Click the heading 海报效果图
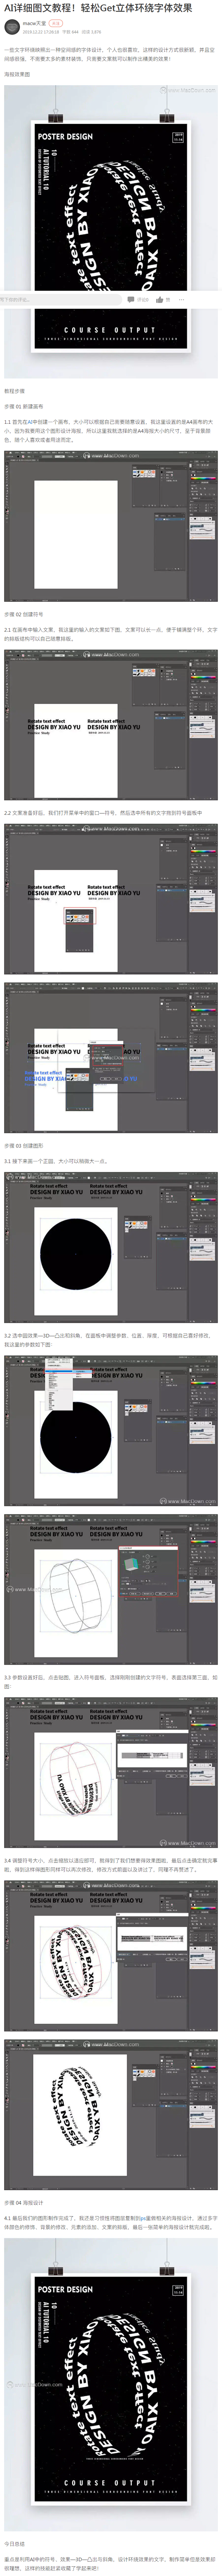The height and width of the screenshot is (2576, 222). tap(17, 74)
